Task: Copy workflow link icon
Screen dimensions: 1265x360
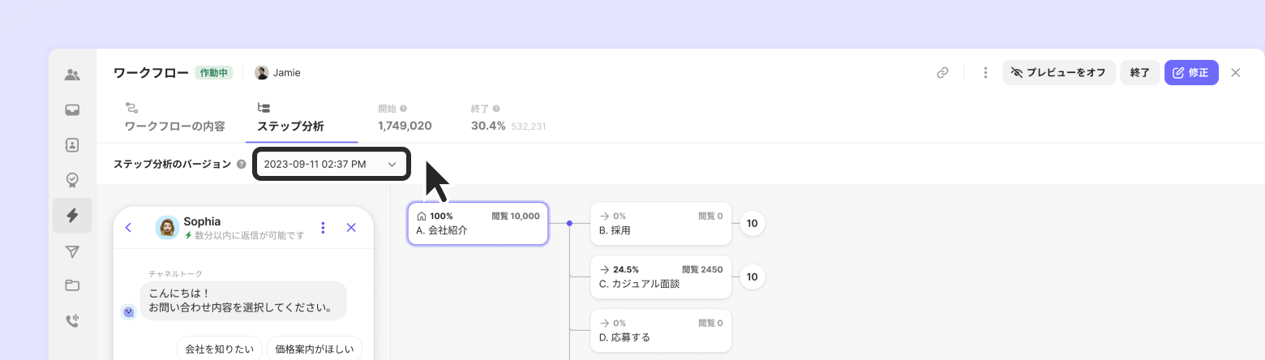Action: [942, 73]
